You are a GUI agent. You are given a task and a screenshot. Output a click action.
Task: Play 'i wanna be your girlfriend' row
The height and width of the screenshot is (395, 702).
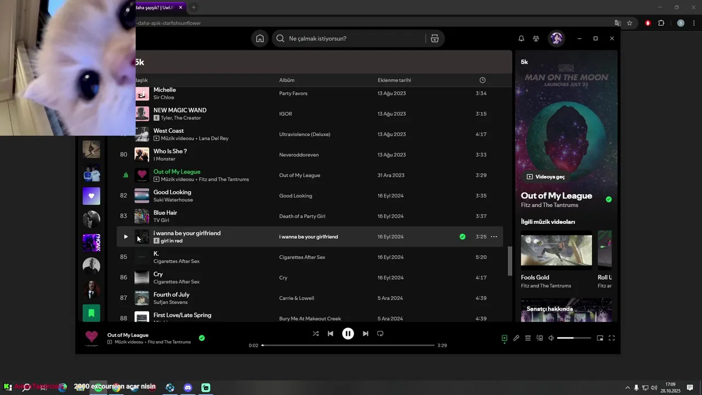pos(126,236)
